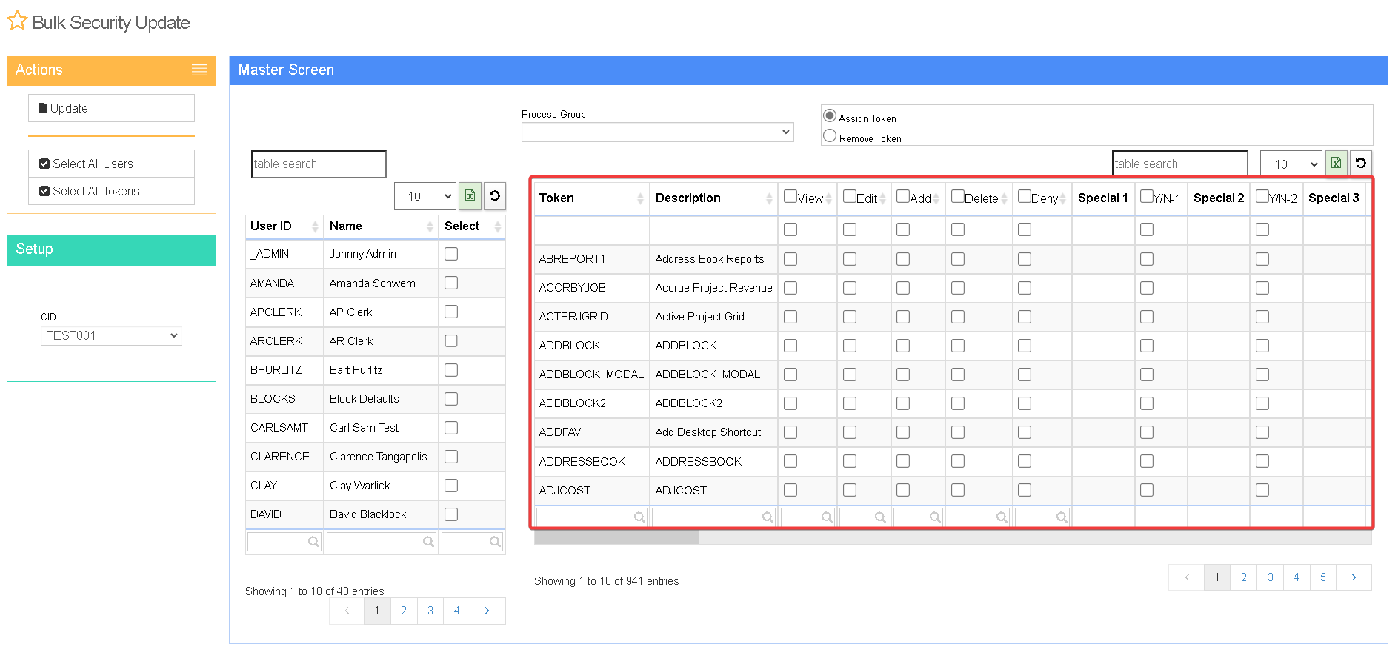The image size is (1398, 658).
Task: Toggle Select All Tokens
Action: pos(111,191)
